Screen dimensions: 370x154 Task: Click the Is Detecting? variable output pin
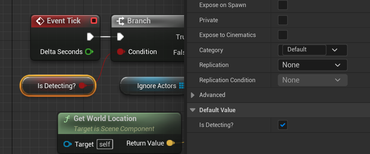[82, 86]
